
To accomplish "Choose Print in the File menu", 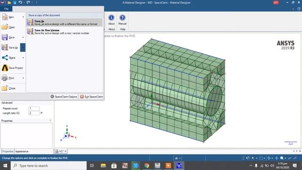I will 11,78.
